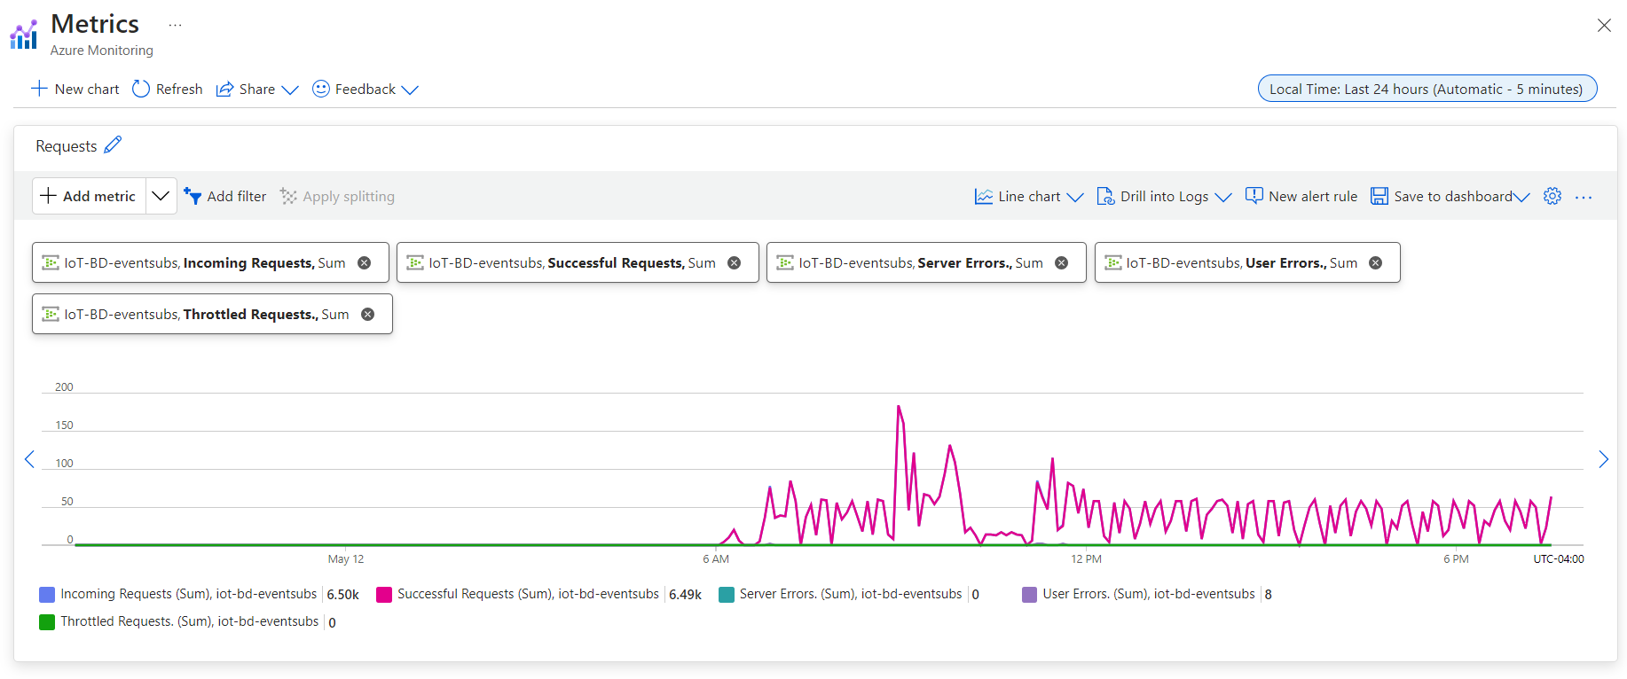Click the highest peak on the line chart
This screenshot has width=1627, height=679.
pos(899,407)
